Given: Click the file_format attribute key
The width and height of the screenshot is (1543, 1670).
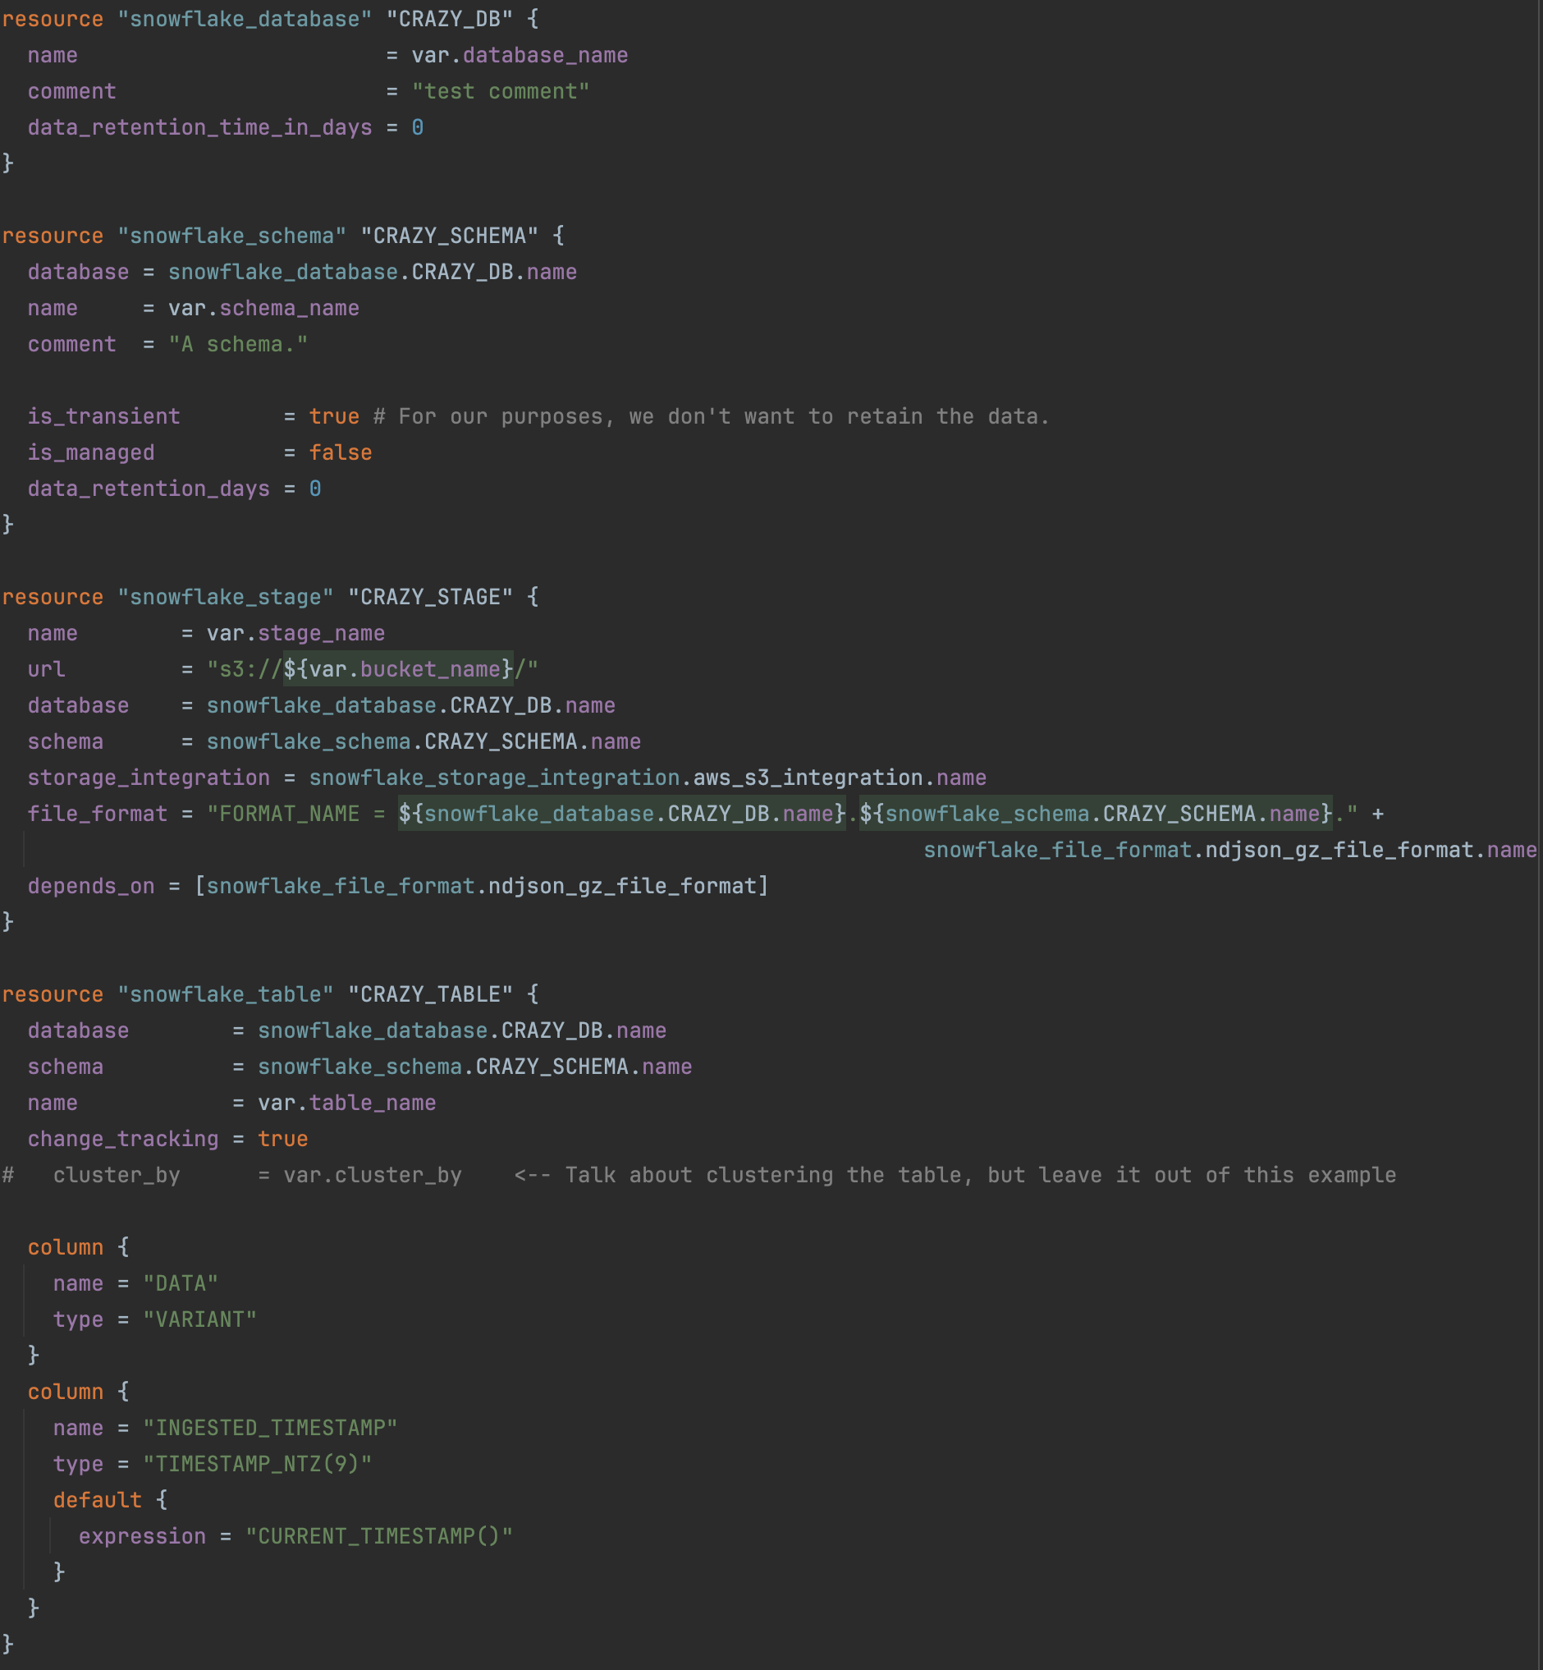Looking at the screenshot, I should (x=98, y=814).
